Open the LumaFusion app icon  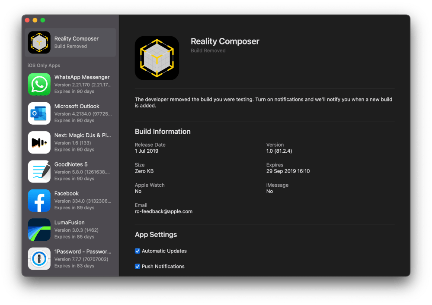tap(39, 230)
